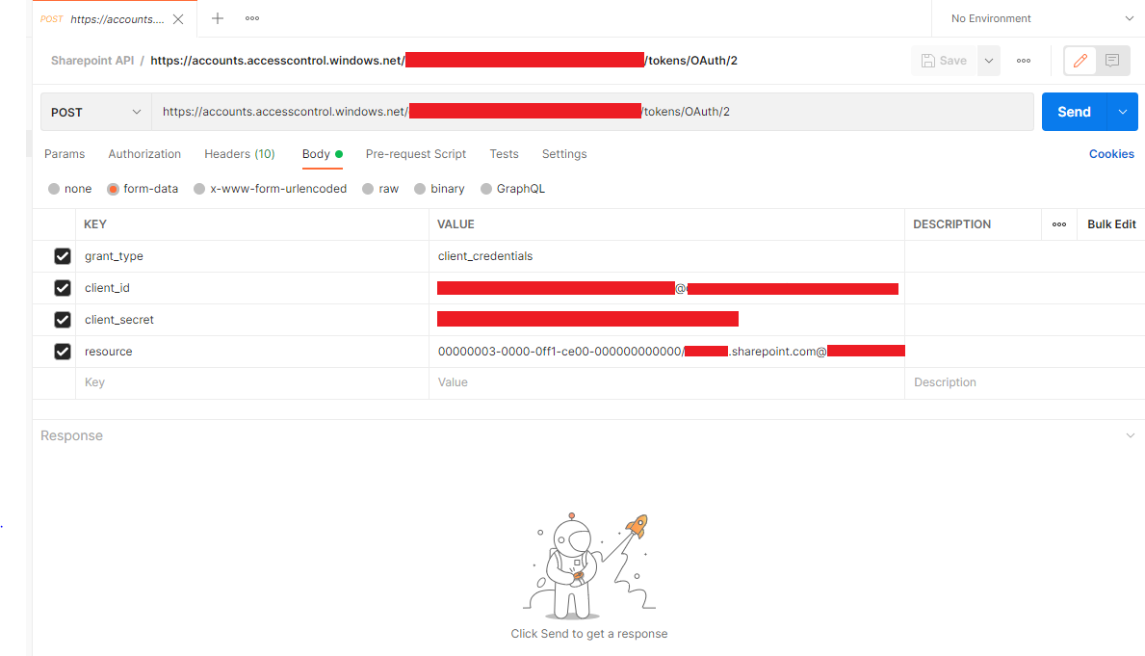Click the Save disk icon
This screenshot has height=656, width=1145.
[928, 61]
